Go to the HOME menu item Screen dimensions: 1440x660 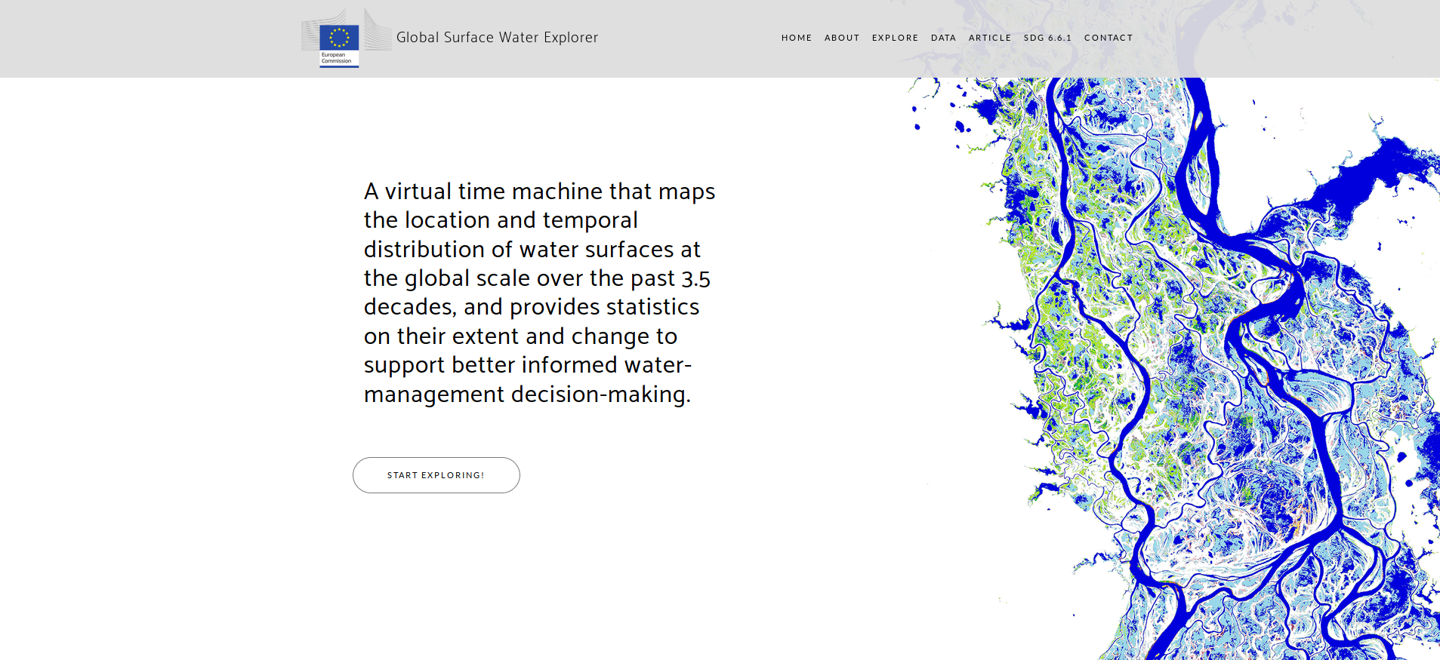click(796, 38)
